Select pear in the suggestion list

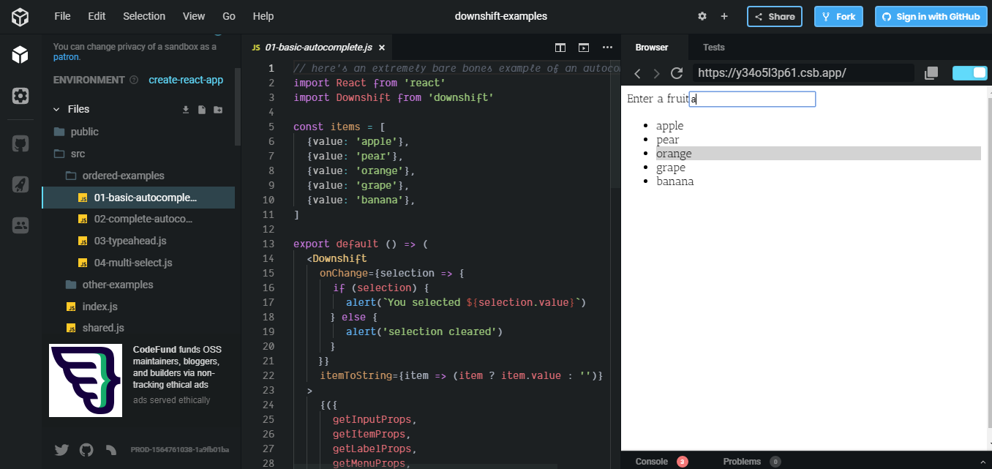(818, 140)
